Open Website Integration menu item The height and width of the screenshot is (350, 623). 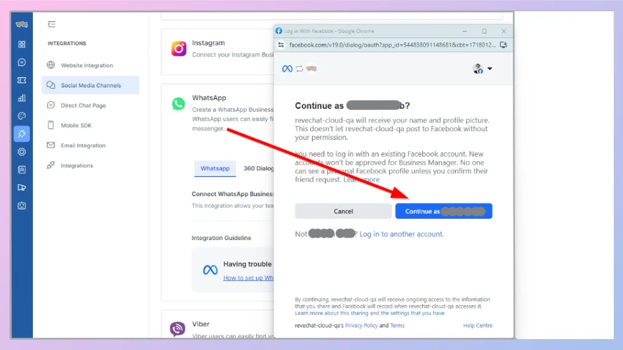pyautogui.click(x=90, y=65)
